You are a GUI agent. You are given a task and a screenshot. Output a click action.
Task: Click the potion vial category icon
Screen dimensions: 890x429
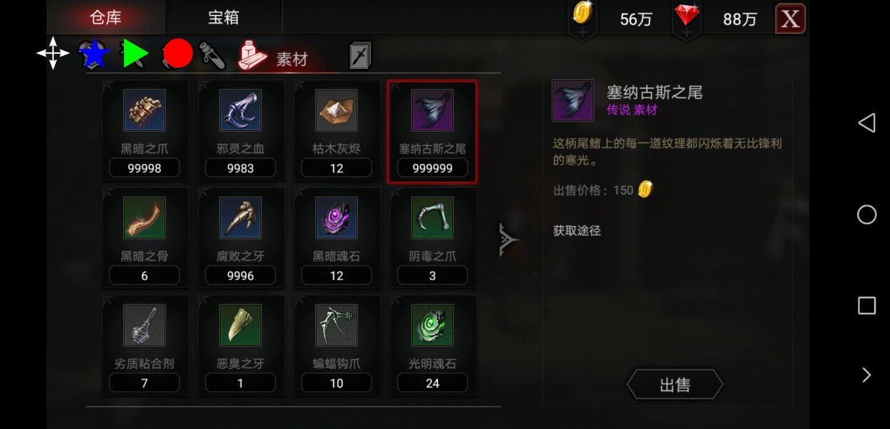coord(212,55)
